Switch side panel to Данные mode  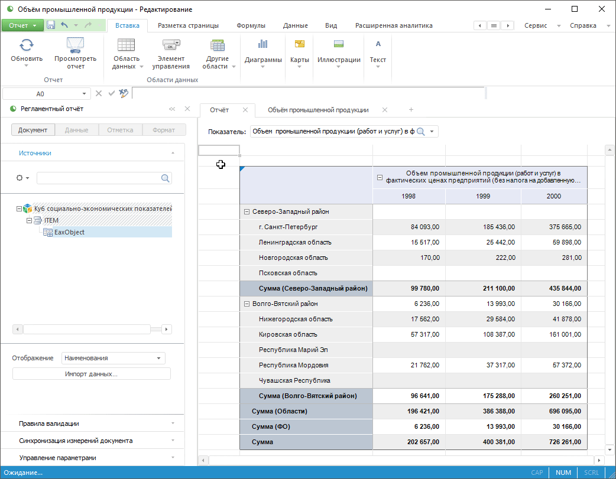coord(77,130)
